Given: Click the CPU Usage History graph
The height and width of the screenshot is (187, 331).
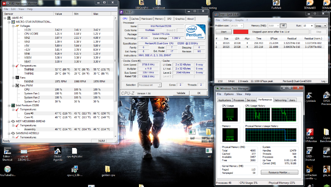Looking at the screenshot, I should coord(271,115).
